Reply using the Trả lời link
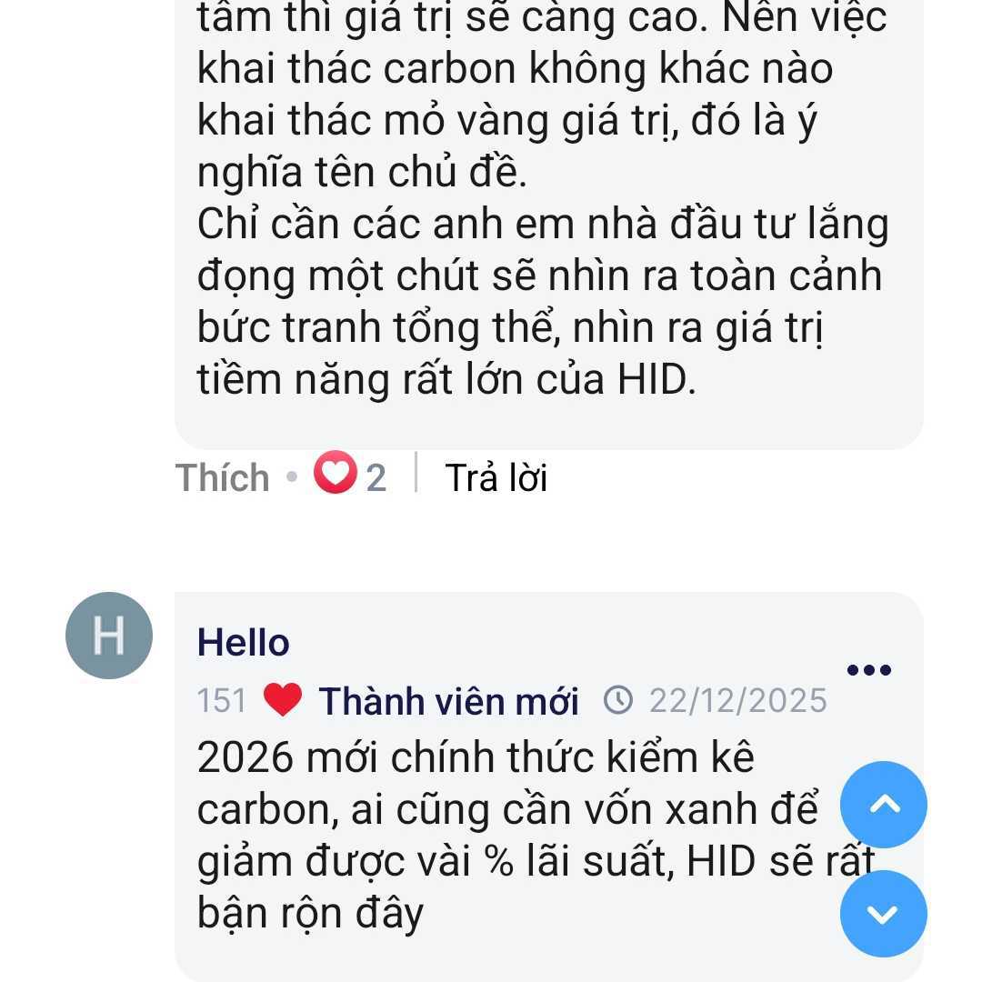 click(496, 477)
